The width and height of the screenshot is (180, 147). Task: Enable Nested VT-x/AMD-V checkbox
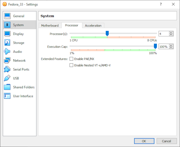tap(71, 65)
